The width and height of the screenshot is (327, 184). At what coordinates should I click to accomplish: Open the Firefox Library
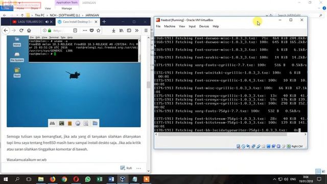122,31
